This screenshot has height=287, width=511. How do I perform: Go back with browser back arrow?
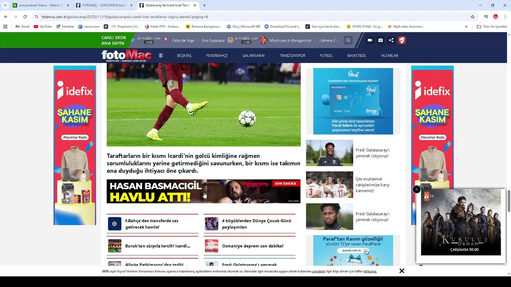coord(6,17)
